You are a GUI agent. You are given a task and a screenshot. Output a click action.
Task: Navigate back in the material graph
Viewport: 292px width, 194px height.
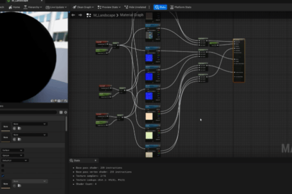[x=73, y=15]
